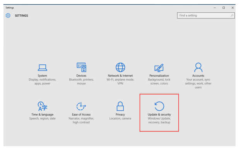
Task: Click 'Your account, sync settings' description
Action: [x=198, y=83]
